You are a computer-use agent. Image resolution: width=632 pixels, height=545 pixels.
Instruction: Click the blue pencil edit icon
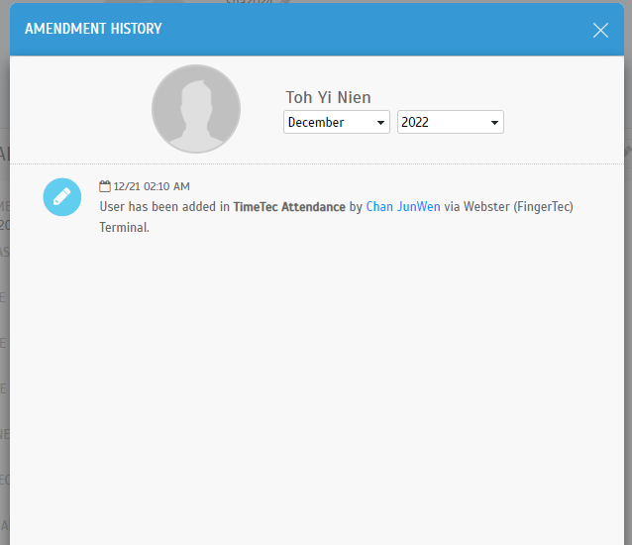coord(62,196)
